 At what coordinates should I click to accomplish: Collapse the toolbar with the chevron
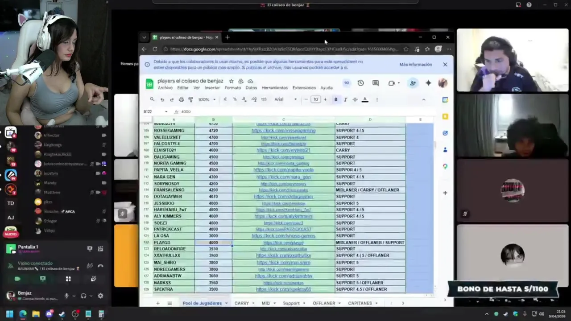tap(424, 99)
